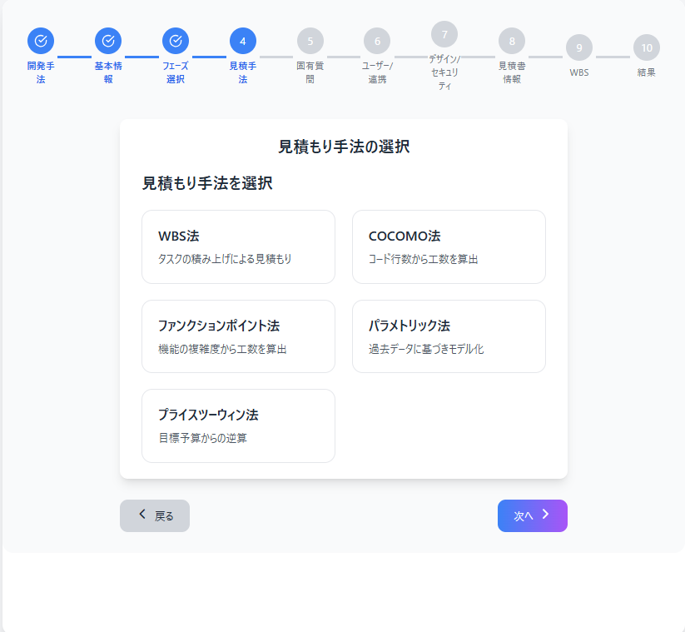This screenshot has height=632, width=685.
Task: Click the step 6 ユーザー/連携 circle
Action: coord(377,39)
